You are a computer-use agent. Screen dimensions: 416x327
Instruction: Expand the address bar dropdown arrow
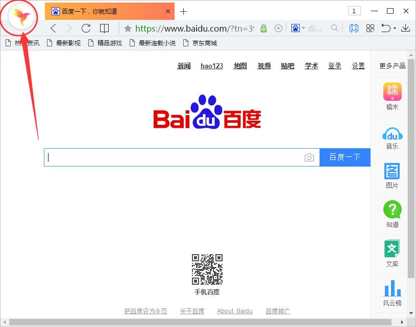coord(278,29)
